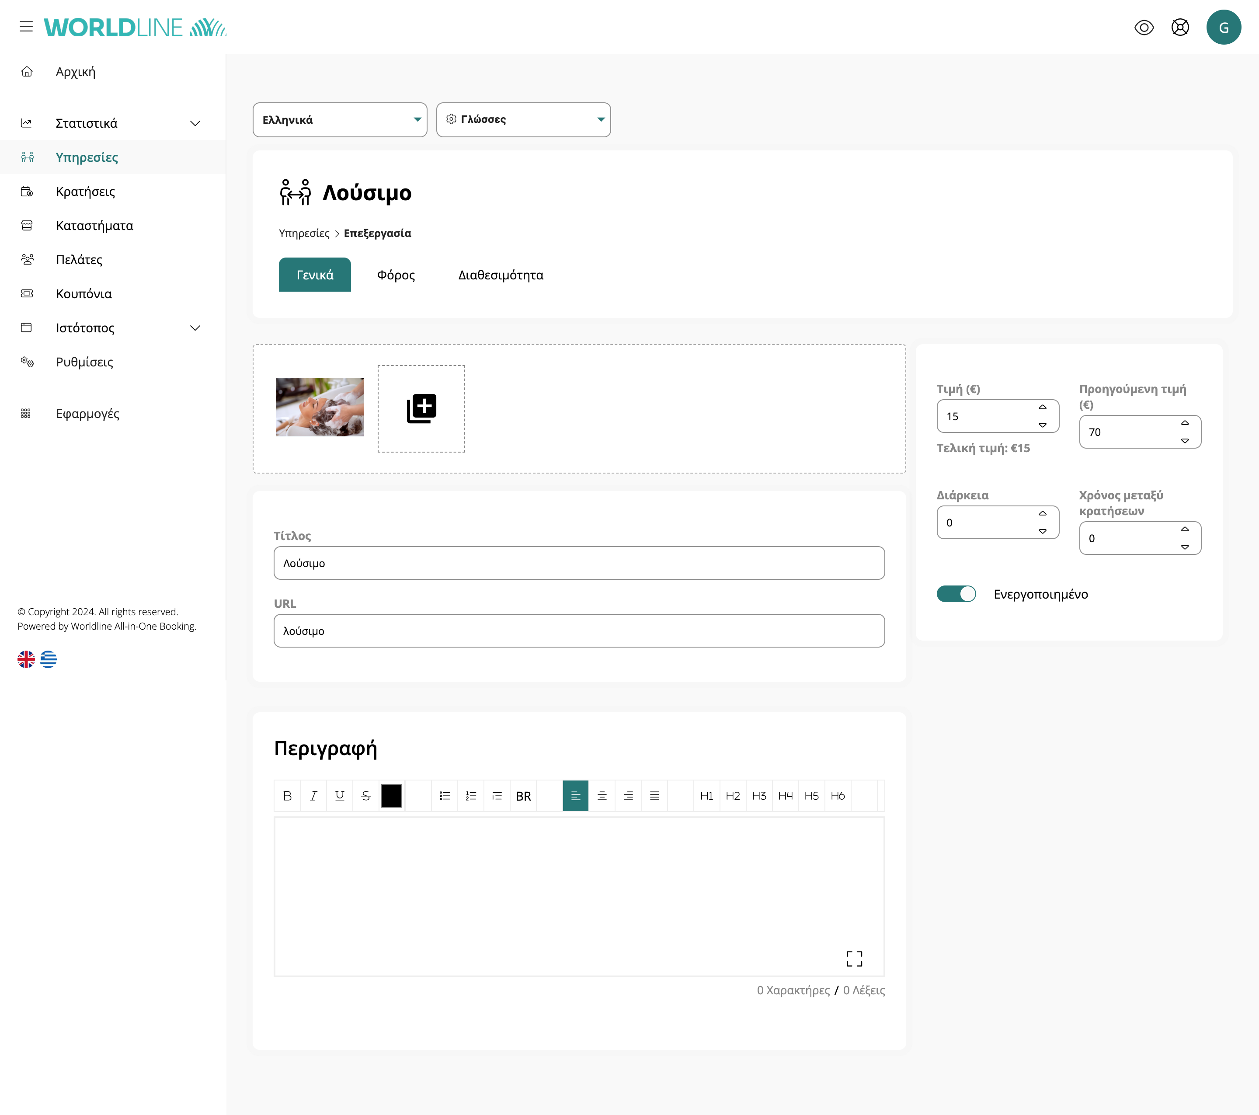The height and width of the screenshot is (1115, 1259).
Task: Open the Γλώσσες settings dropdown
Action: [x=523, y=119]
